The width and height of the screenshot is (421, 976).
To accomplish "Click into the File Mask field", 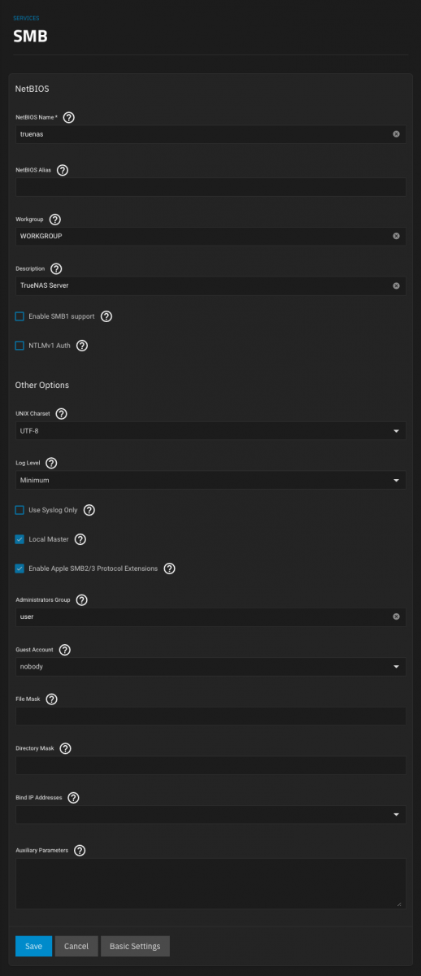I will click(210, 716).
